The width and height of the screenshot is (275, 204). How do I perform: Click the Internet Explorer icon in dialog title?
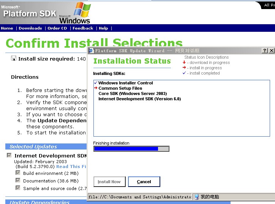91,51
